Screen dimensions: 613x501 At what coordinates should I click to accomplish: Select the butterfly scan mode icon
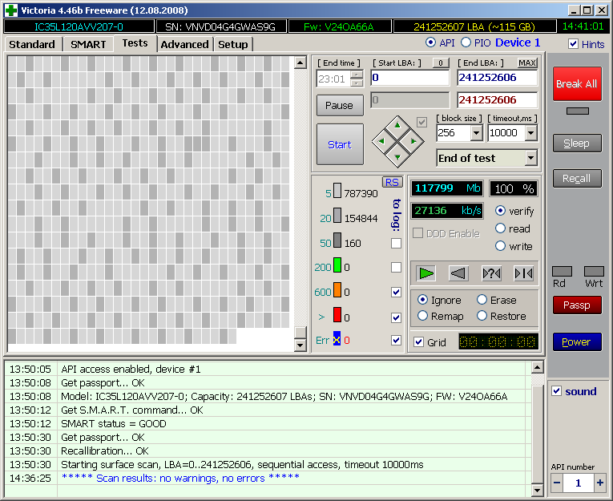tap(523, 273)
